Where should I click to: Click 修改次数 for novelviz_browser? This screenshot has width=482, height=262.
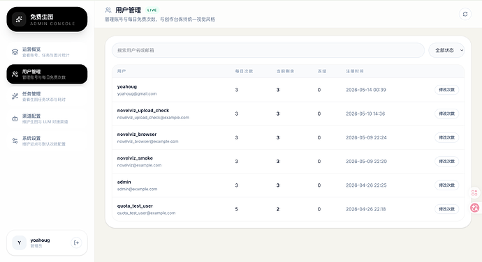pos(446,137)
